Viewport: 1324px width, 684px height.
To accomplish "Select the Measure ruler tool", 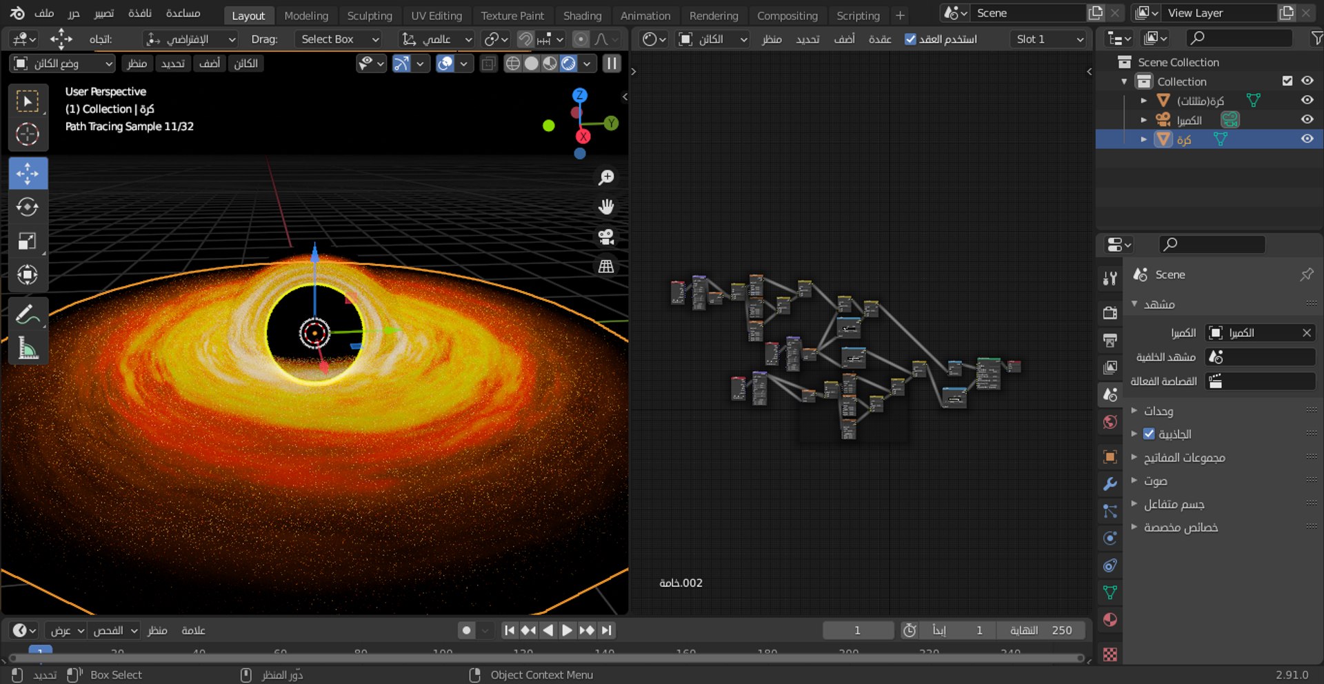I will [x=28, y=348].
